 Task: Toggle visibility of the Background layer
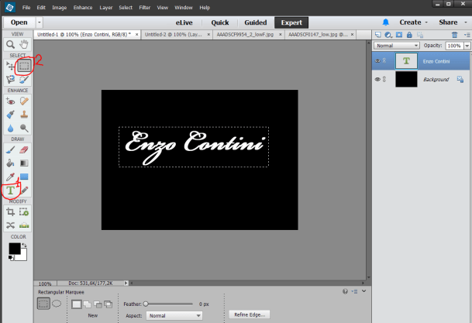tap(377, 78)
